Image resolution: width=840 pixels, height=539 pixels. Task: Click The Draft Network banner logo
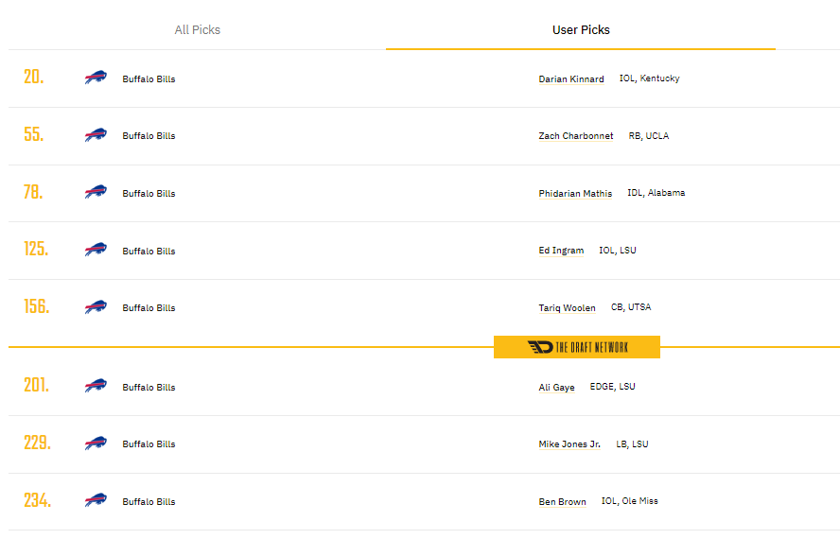(577, 347)
